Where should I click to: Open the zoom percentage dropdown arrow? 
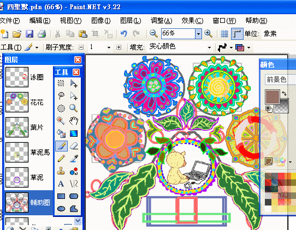pyautogui.click(x=198, y=34)
